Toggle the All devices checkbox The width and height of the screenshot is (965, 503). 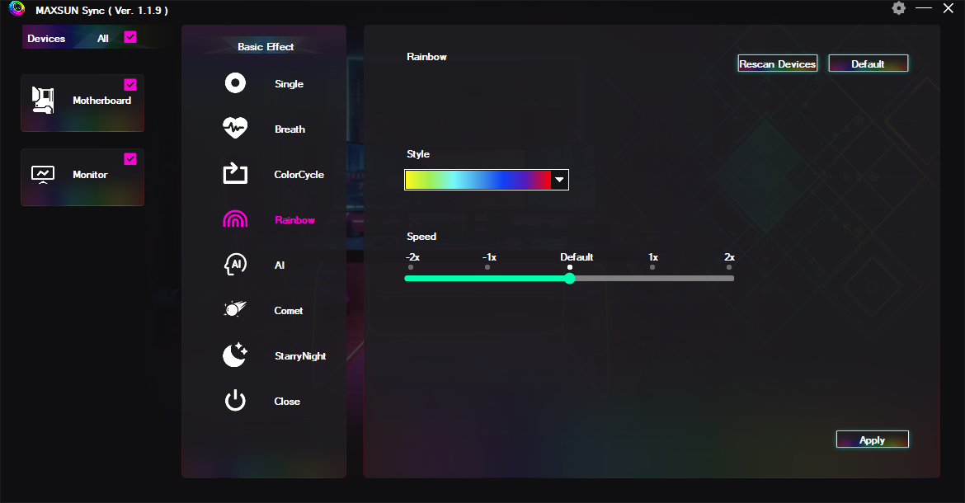coord(129,37)
